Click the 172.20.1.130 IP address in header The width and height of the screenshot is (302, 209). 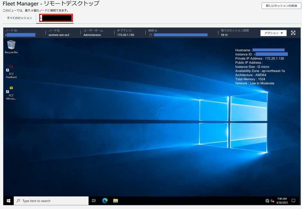tap(126, 35)
